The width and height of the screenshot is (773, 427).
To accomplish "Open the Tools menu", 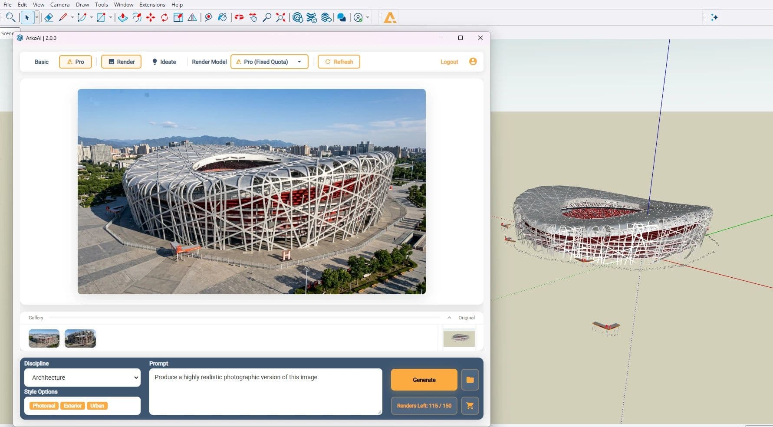I will coord(102,4).
